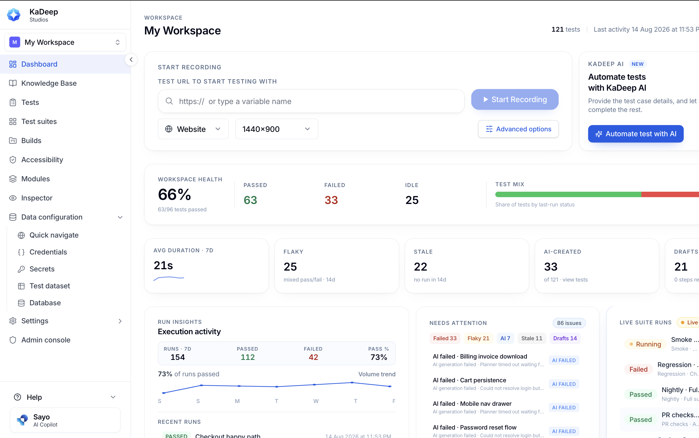
Task: Click the Database cylinder icon
Action: (21, 303)
